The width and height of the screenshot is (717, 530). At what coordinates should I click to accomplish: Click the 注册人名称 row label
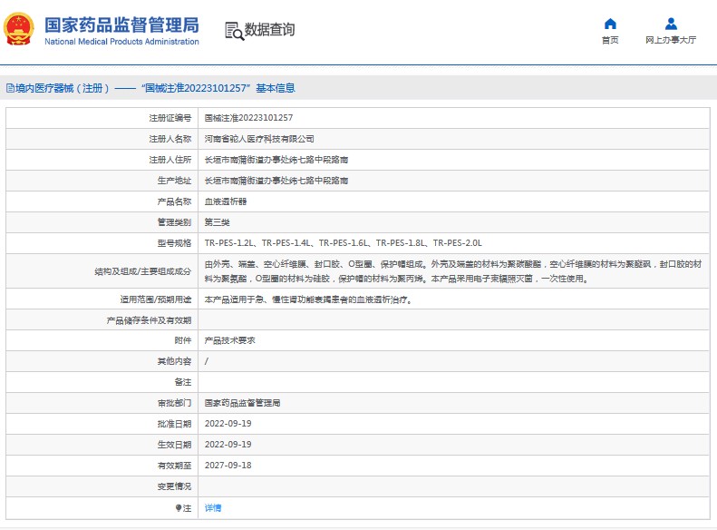(x=170, y=139)
